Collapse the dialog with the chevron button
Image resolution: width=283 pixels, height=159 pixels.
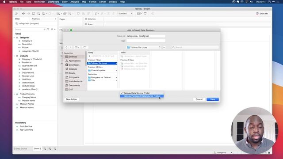pos(164,47)
